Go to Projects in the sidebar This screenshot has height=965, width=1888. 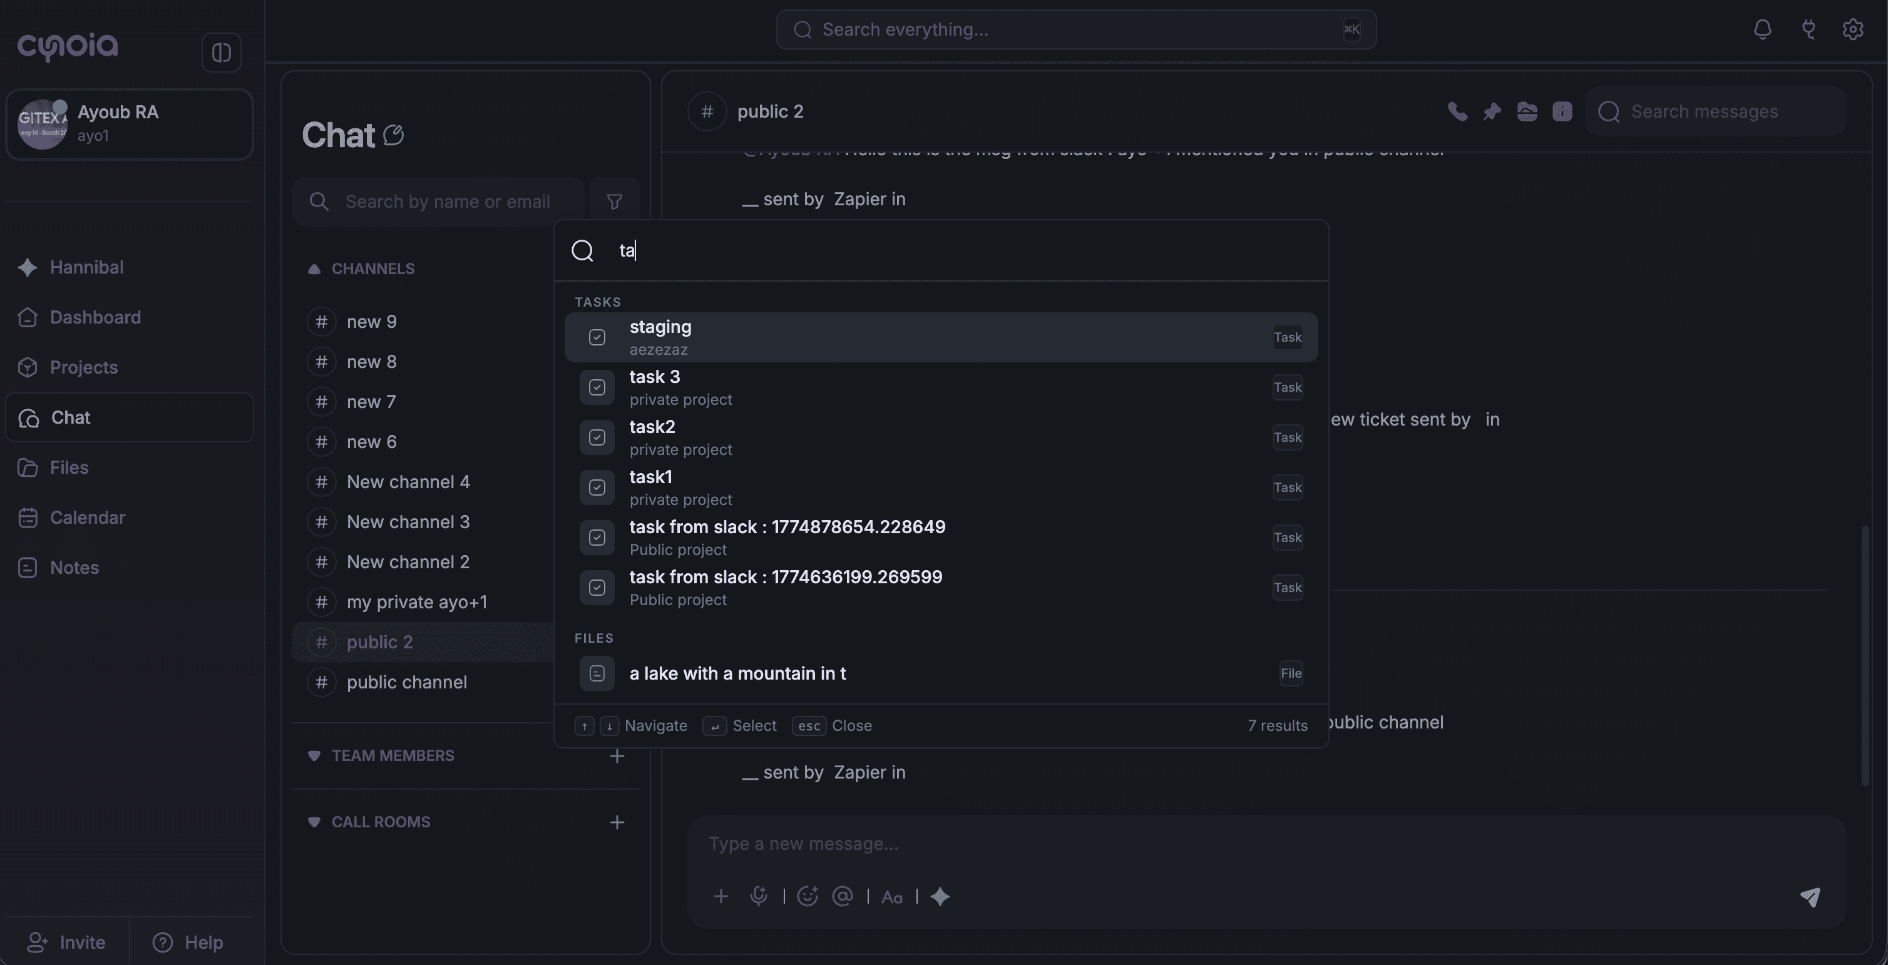[83, 367]
